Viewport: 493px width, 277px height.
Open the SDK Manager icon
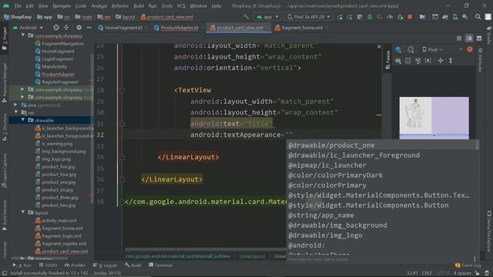465,17
